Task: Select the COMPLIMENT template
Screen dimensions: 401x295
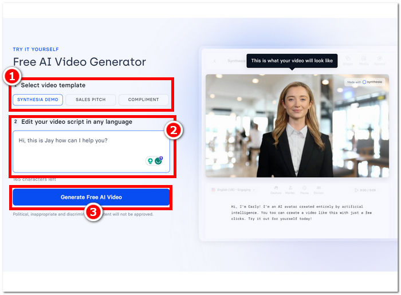Action: point(143,100)
